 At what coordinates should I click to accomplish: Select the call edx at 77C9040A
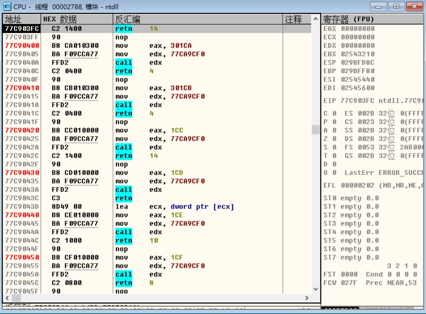[139, 62]
